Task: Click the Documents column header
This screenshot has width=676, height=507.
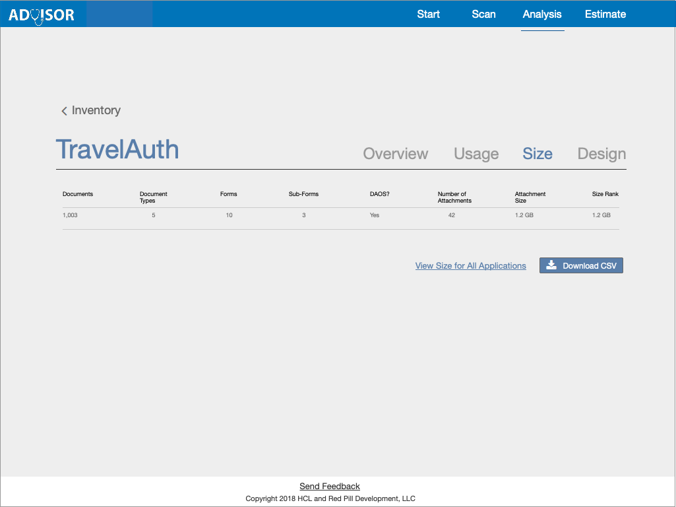Action: [78, 194]
